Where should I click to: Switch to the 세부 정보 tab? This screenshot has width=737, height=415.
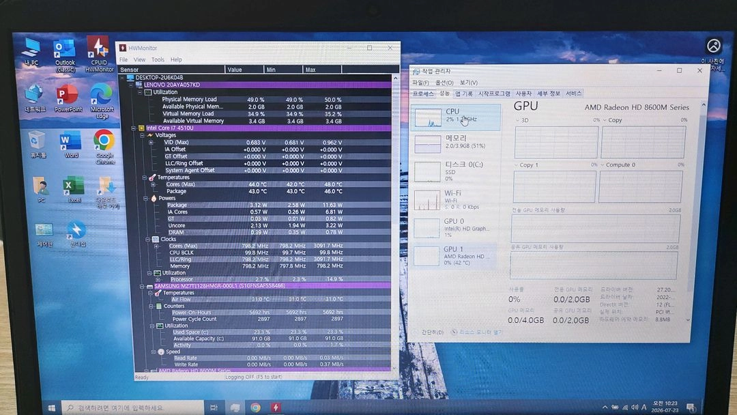pos(548,94)
